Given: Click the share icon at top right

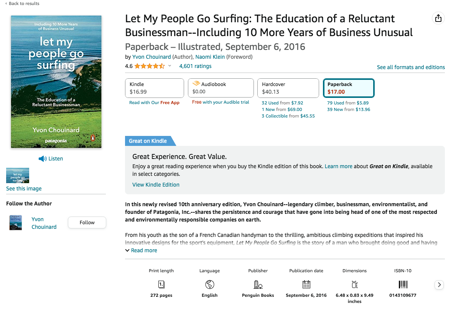Looking at the screenshot, I should [x=438, y=18].
